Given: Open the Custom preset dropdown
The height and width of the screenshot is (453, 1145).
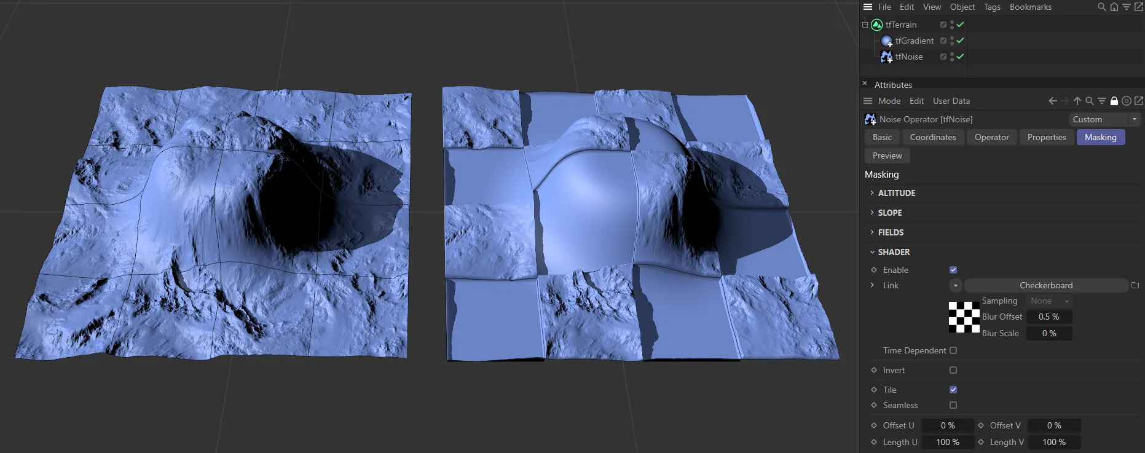Looking at the screenshot, I should click(x=1104, y=119).
